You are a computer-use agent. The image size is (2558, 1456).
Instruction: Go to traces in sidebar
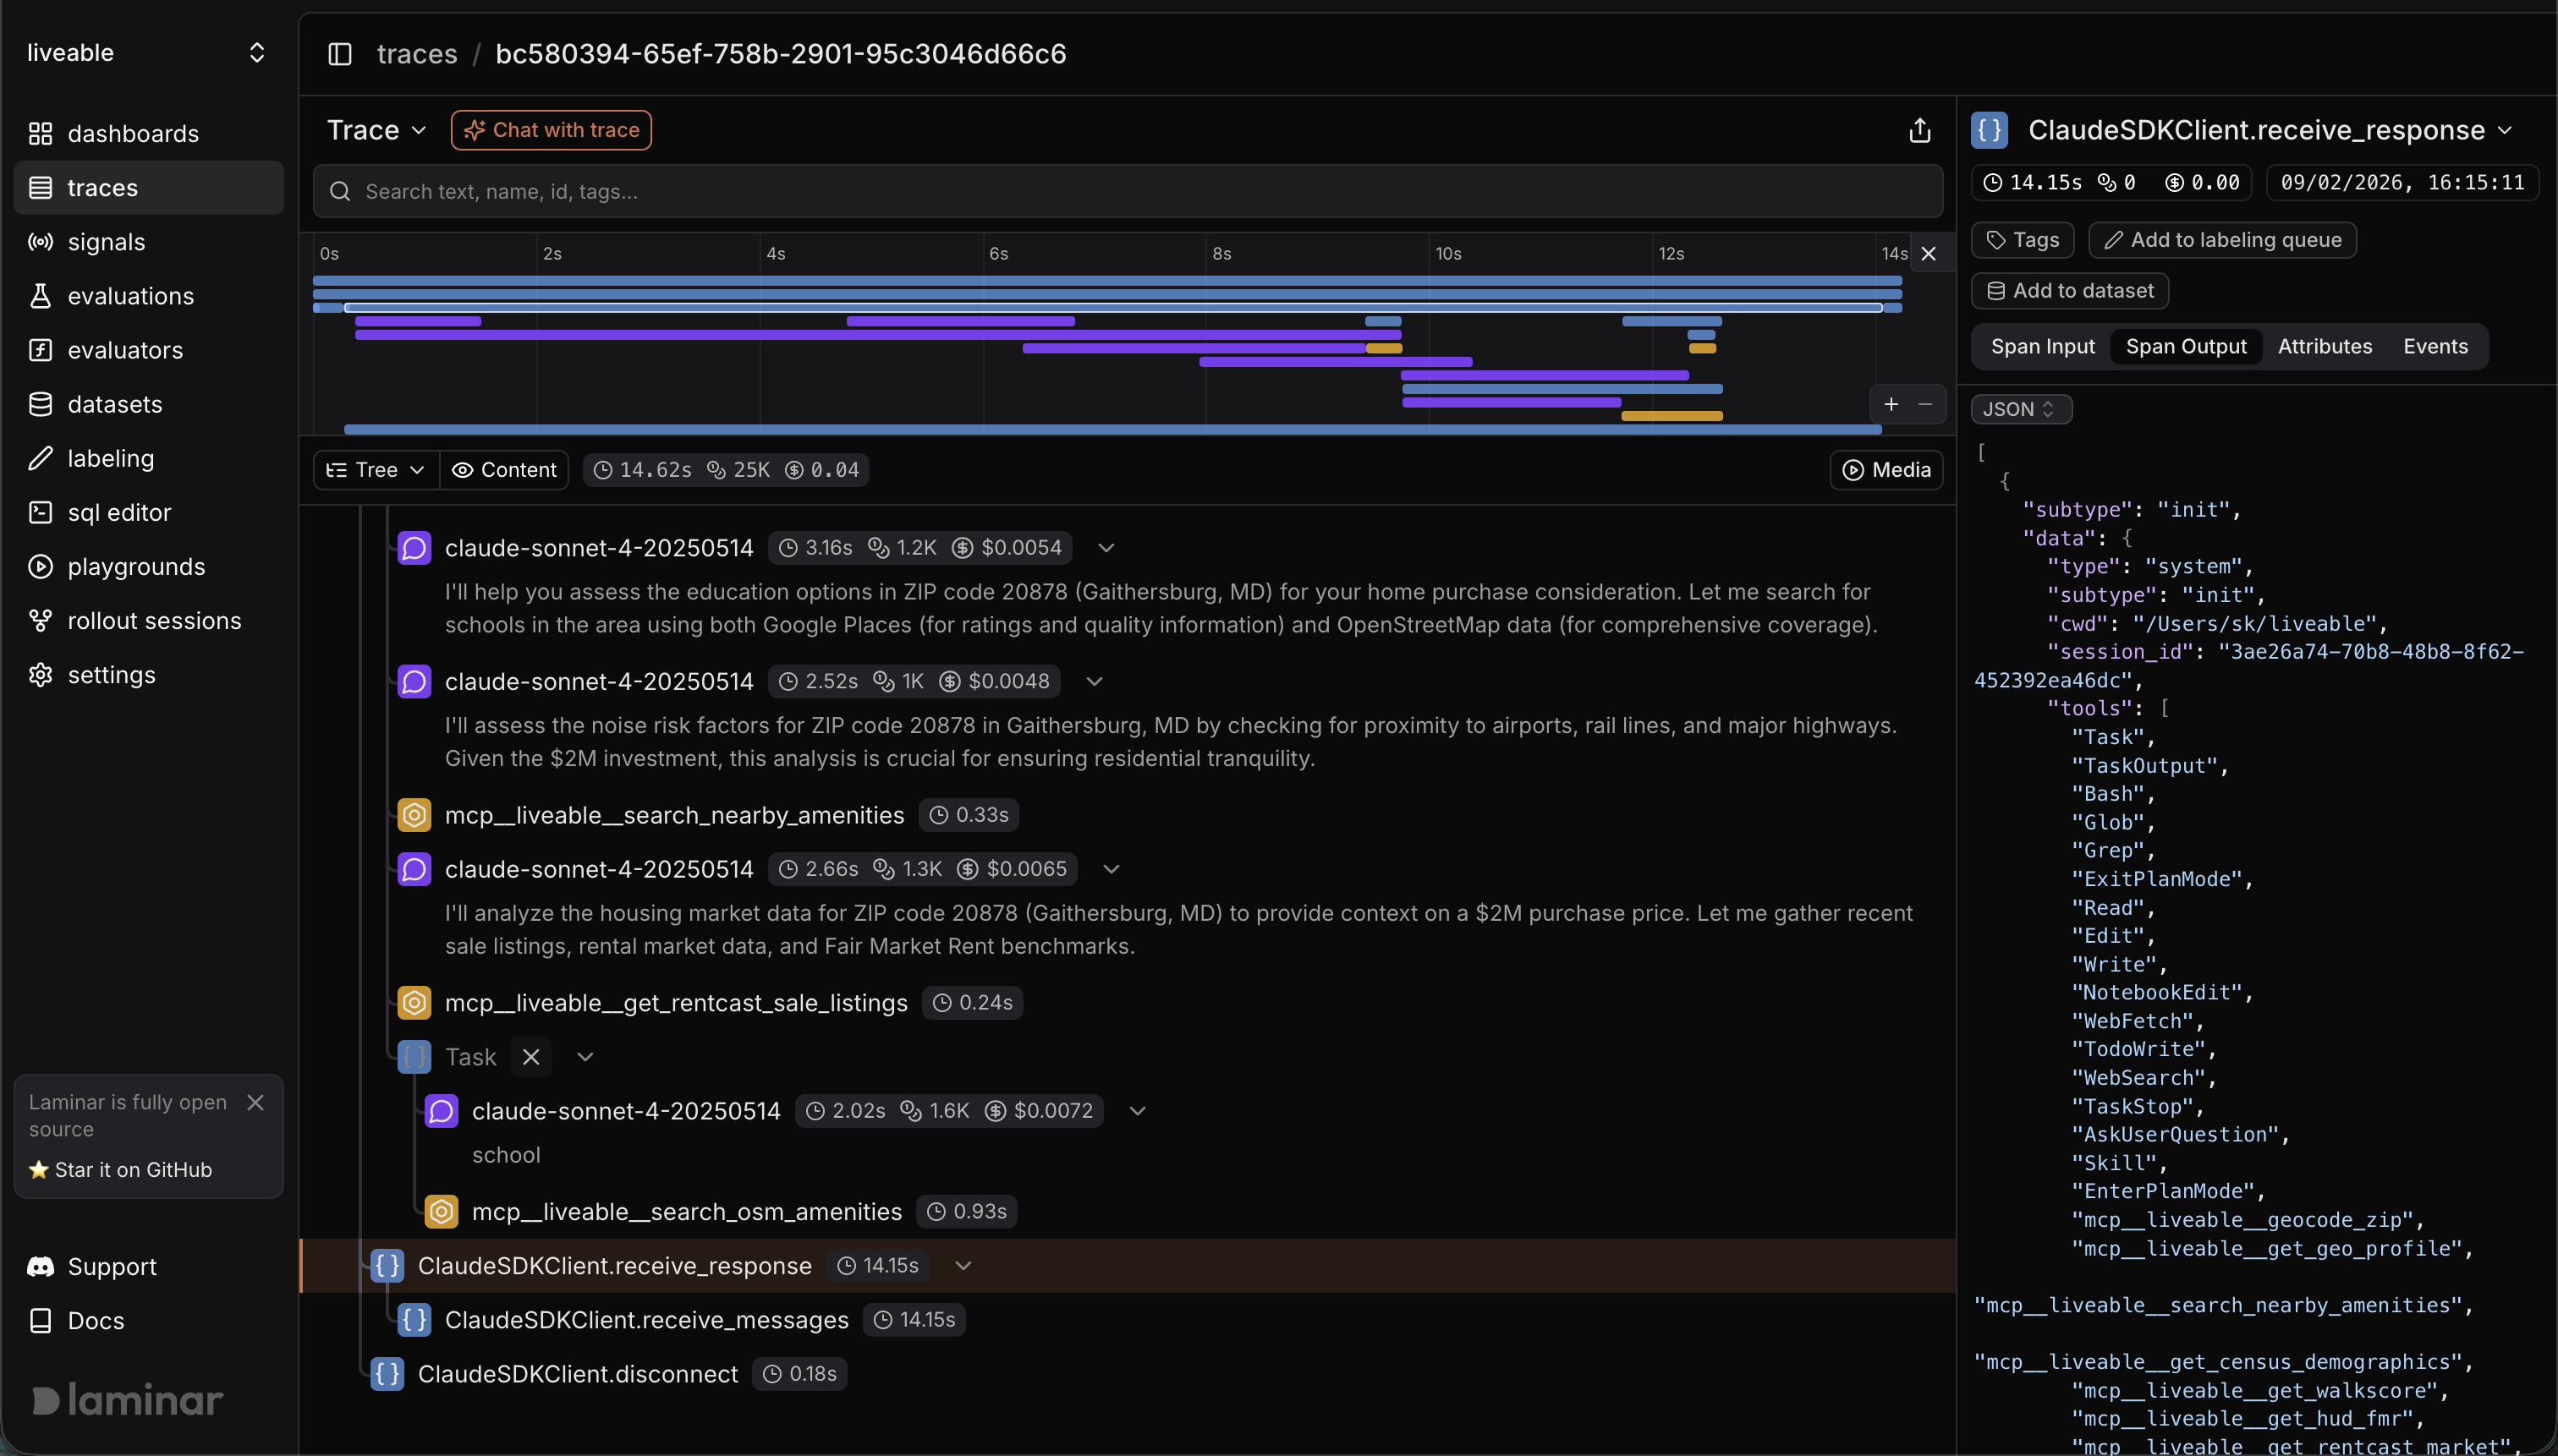click(x=148, y=188)
